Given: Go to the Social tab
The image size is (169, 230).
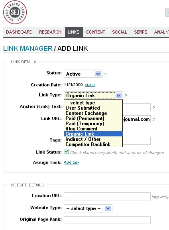Looking at the screenshot, I should coord(120,32).
